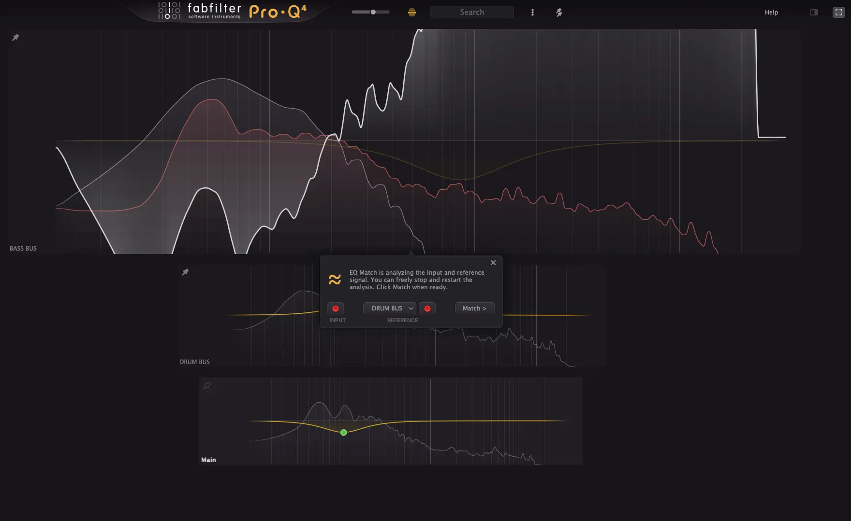Click the full screen icon
The image size is (851, 521).
pyautogui.click(x=838, y=13)
